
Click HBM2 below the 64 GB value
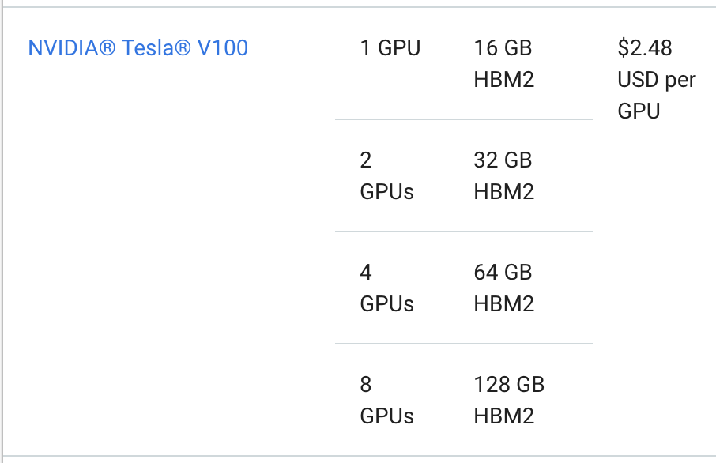(504, 304)
